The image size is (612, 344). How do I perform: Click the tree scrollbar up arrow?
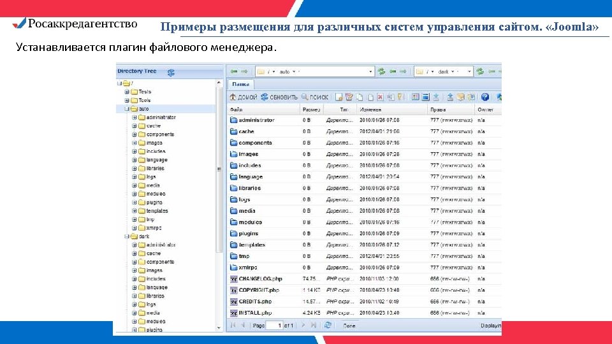(x=219, y=83)
